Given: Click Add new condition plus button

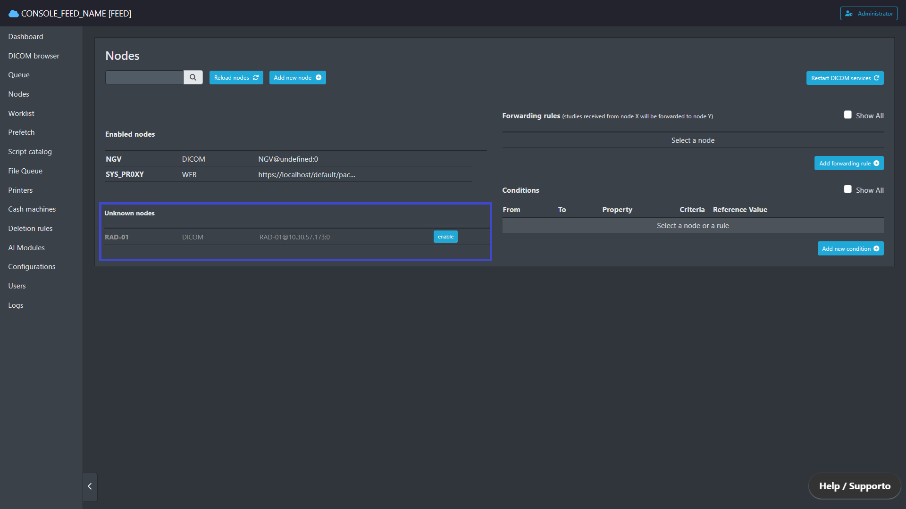Looking at the screenshot, I should tap(850, 249).
